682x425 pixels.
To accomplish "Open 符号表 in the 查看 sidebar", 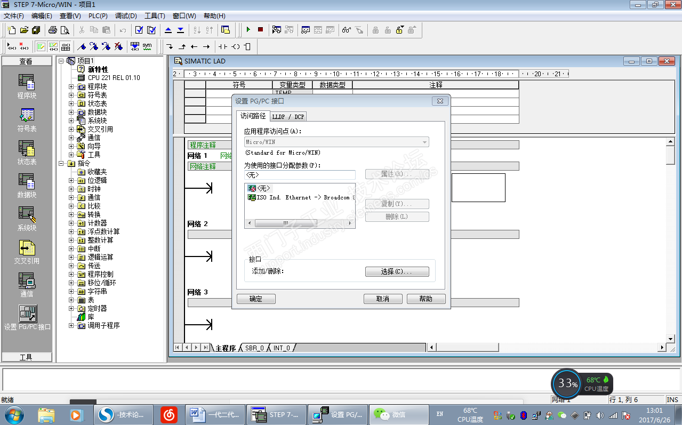I will point(26,120).
